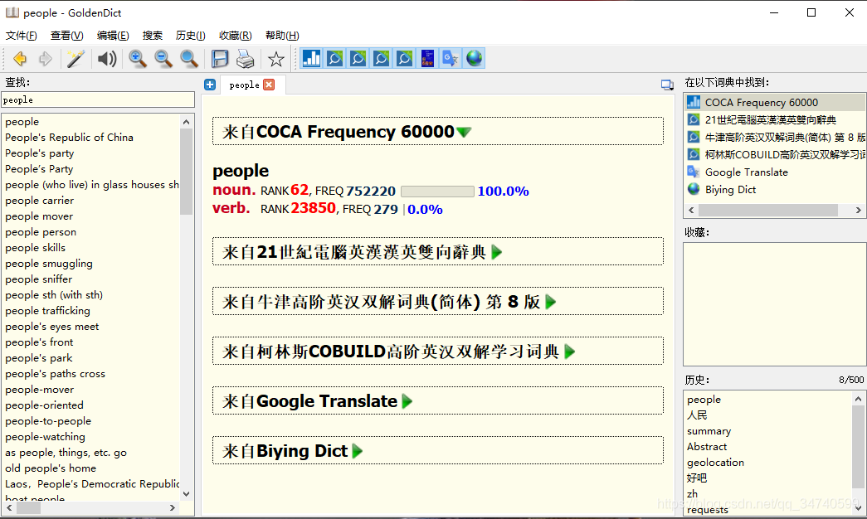The height and width of the screenshot is (519, 867).
Task: Select 'old people's home' in word list
Action: pos(51,468)
